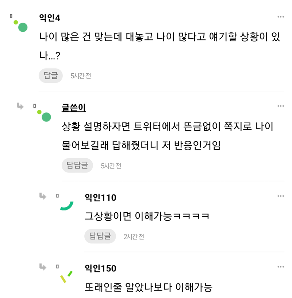Open the underlined 글쓴이 username

point(74,108)
